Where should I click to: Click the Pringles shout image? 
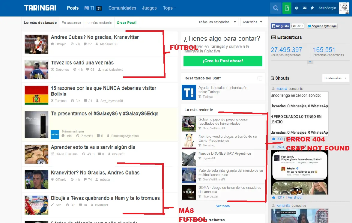pyautogui.click(x=300, y=172)
